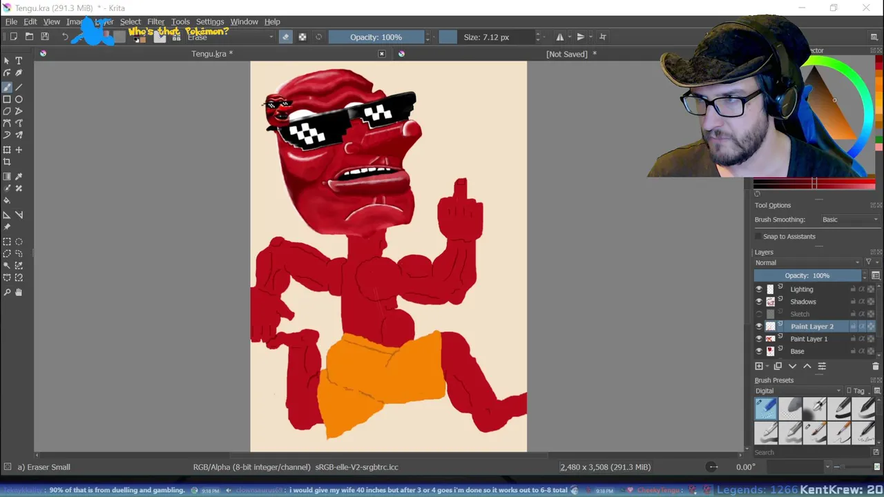Open the Select menu
Image resolution: width=884 pixels, height=497 pixels.
130,21
